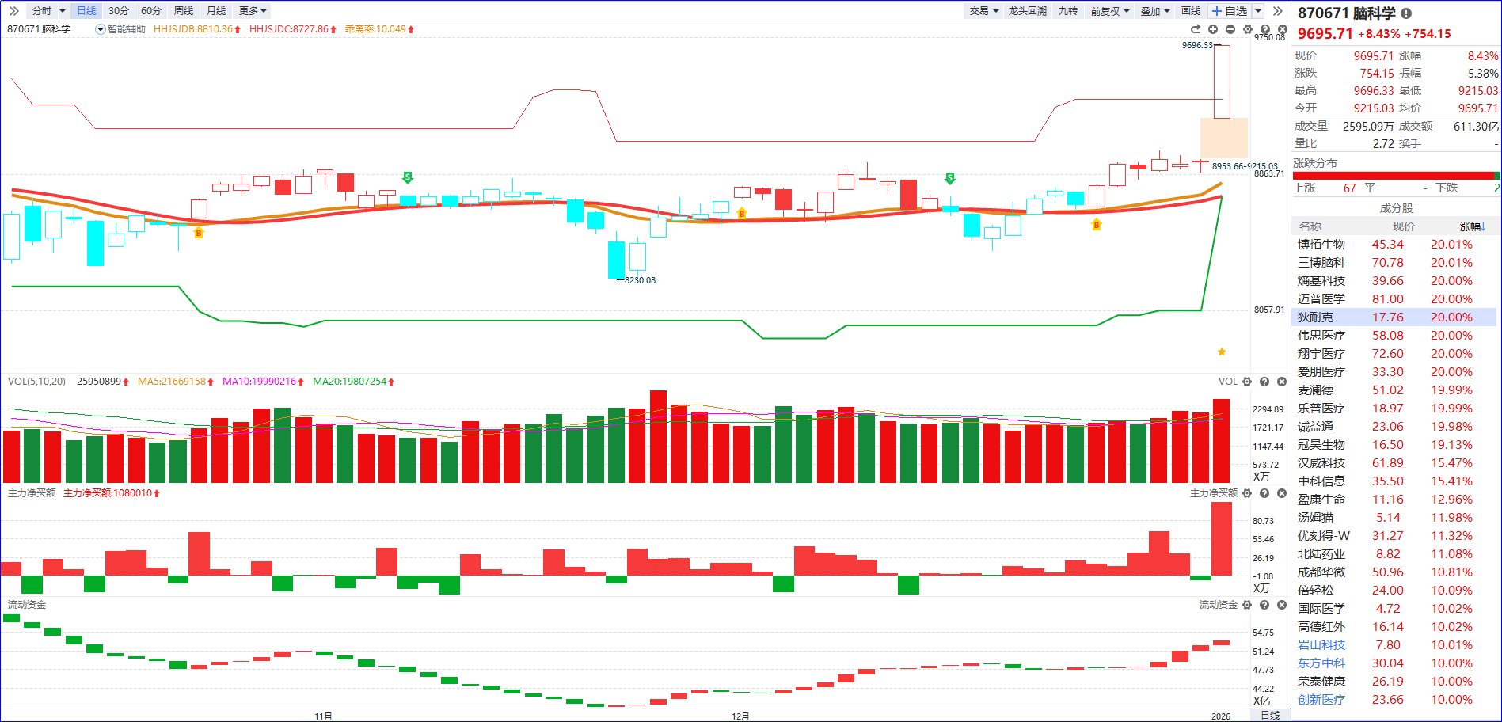Click the 乖离率:10.049 indicator value

(379, 29)
